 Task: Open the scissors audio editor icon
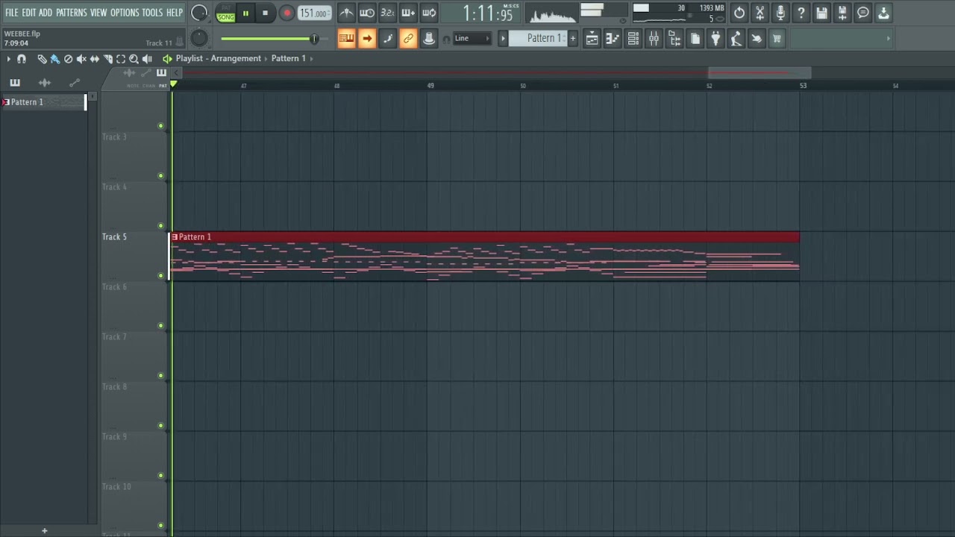point(760,13)
